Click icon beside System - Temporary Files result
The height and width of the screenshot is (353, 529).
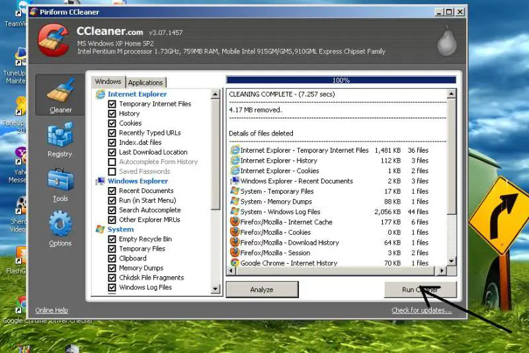(x=235, y=191)
